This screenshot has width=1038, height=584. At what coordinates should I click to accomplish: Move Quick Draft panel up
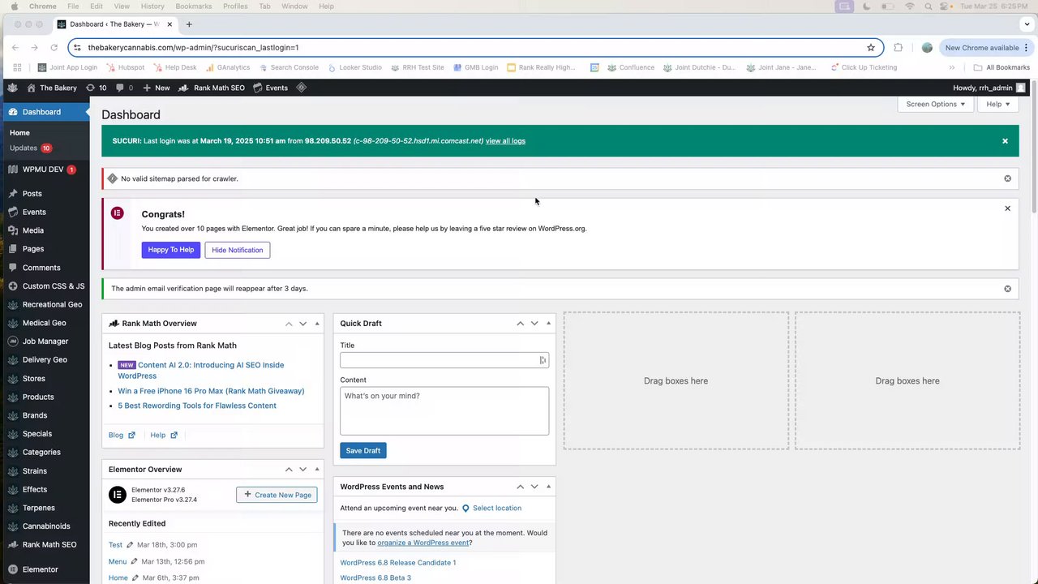[x=520, y=324]
